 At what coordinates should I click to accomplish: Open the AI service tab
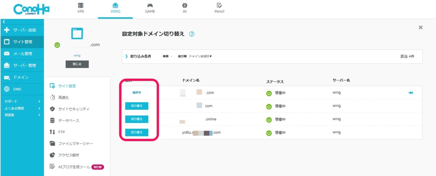pos(185,8)
